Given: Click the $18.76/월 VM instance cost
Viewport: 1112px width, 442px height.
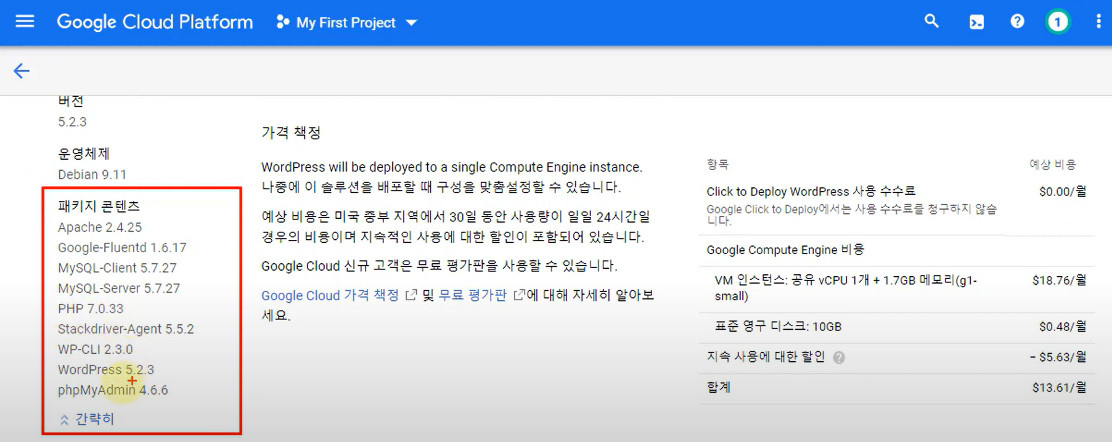Looking at the screenshot, I should point(1059,280).
